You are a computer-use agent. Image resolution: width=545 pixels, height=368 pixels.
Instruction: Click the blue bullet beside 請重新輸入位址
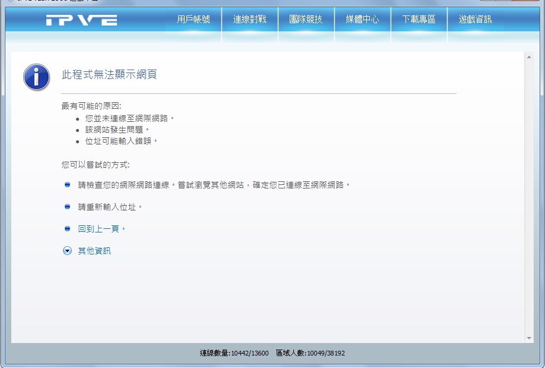[x=67, y=207]
